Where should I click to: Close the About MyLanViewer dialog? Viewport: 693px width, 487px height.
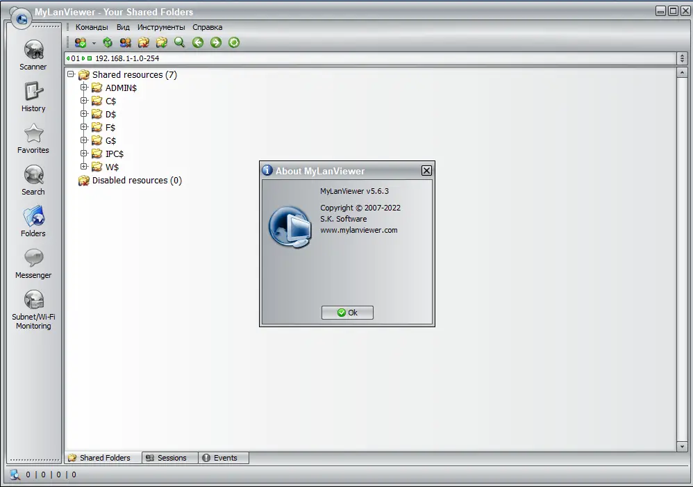click(426, 171)
